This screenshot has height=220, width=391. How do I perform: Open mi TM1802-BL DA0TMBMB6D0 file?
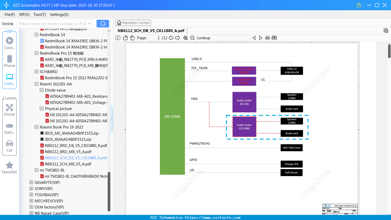(74, 176)
